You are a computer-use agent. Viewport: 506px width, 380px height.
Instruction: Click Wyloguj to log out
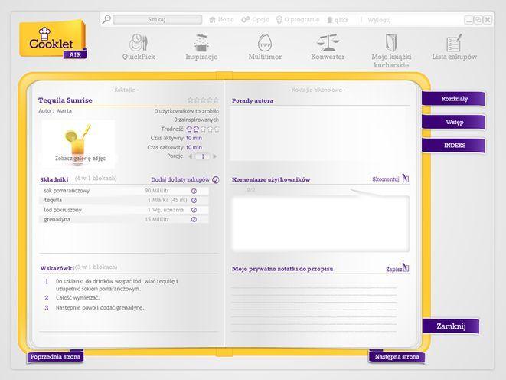[379, 20]
